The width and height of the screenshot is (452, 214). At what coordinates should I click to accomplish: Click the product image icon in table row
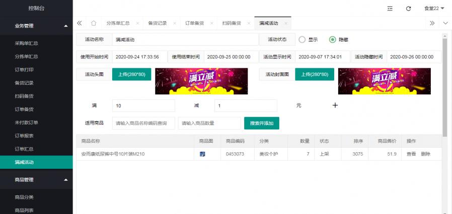[202, 154]
